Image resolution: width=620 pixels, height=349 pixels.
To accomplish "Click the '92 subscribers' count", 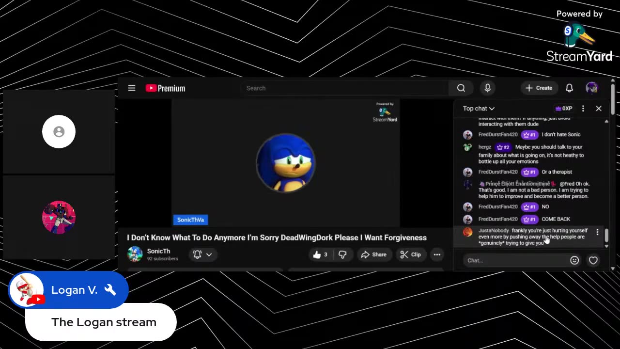I will tap(162, 259).
